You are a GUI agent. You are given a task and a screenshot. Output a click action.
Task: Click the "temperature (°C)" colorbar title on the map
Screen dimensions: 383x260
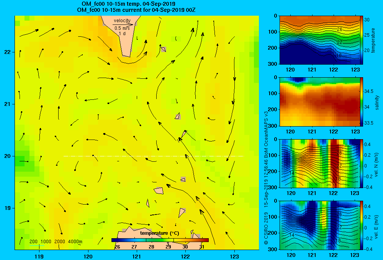point(159,233)
